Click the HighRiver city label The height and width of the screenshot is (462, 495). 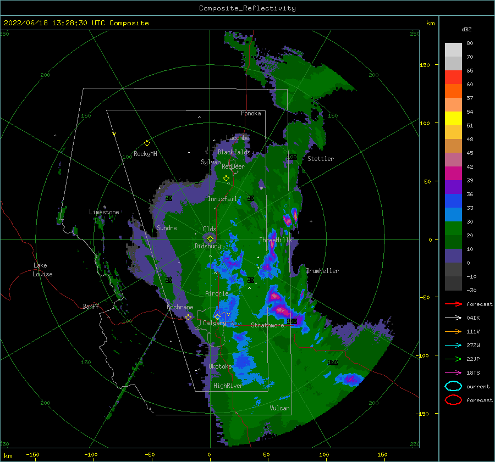[228, 386]
